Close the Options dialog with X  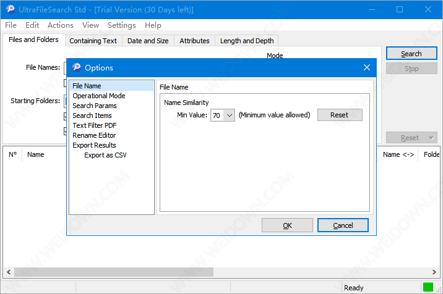367,67
